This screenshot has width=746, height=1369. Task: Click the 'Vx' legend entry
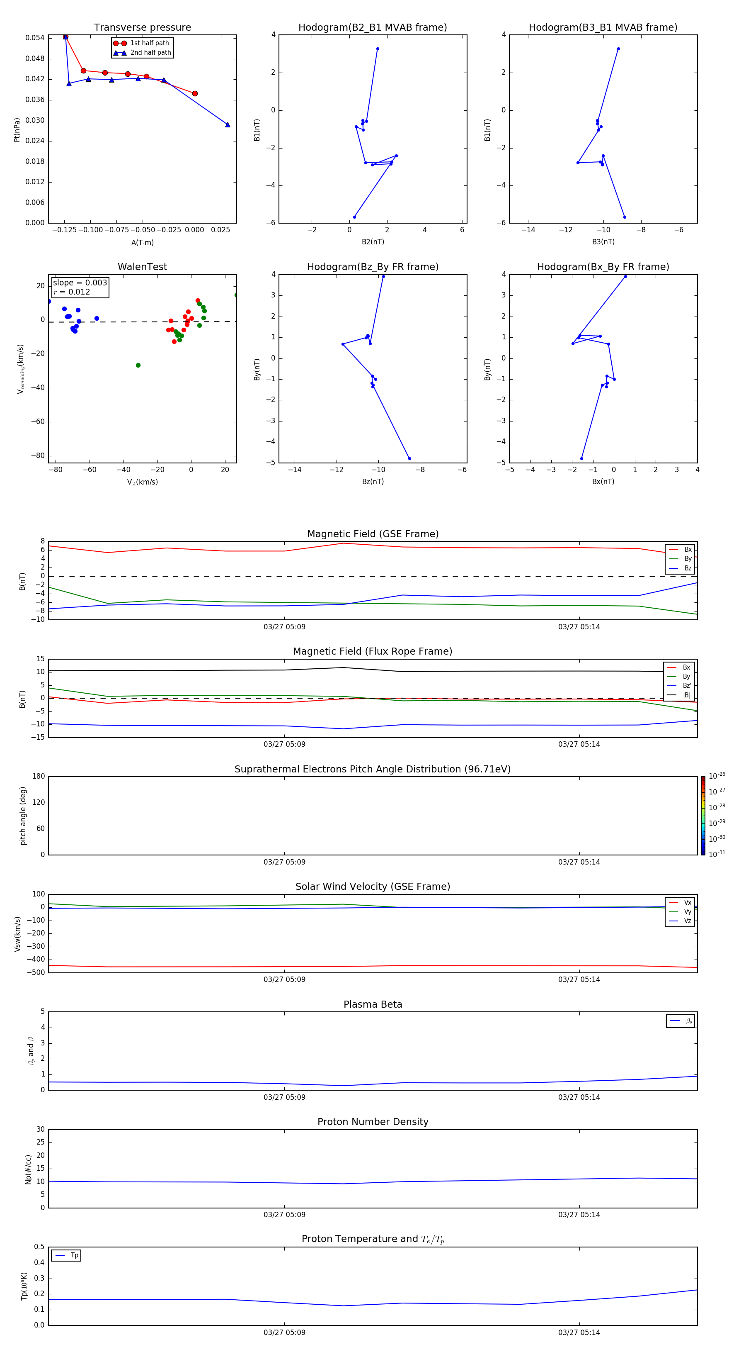click(680, 902)
